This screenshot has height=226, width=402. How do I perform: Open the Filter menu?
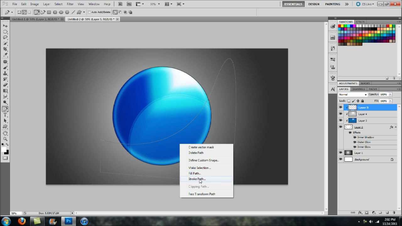pos(70,4)
